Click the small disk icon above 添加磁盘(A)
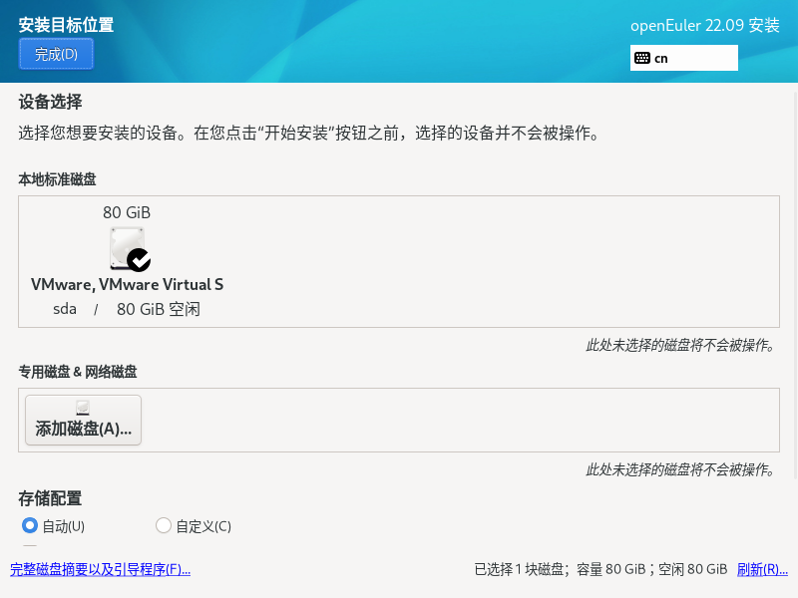The image size is (798, 598). coord(83,408)
